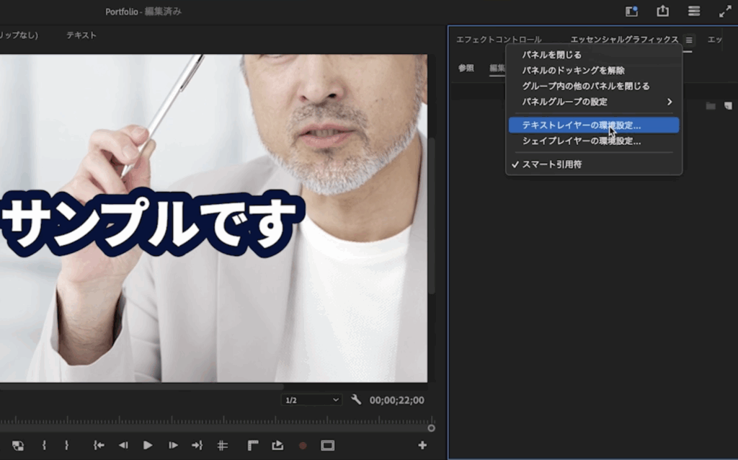Screen dimensions: 738x460
Task: Click the Export Frame icon
Action: (277, 446)
